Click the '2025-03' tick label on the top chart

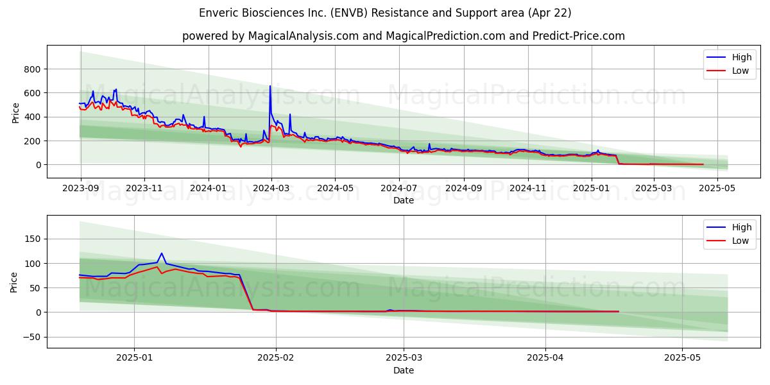653,189
